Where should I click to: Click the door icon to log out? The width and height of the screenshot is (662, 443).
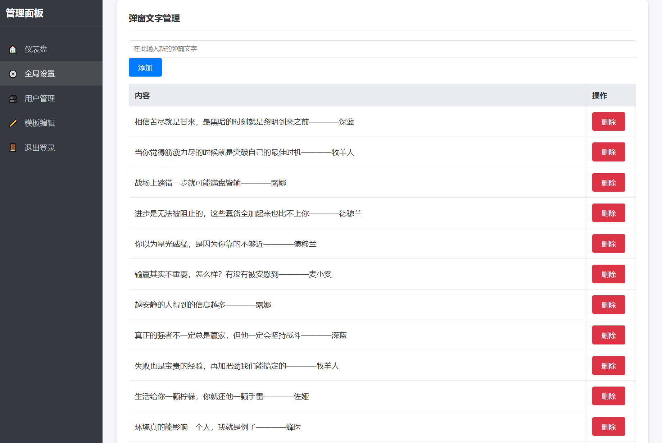coord(13,147)
